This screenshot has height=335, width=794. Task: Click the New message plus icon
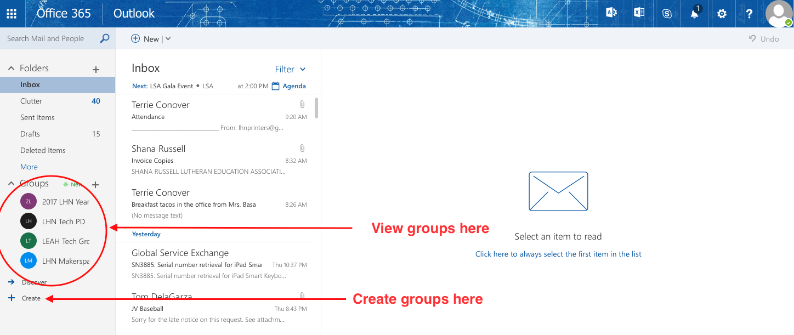[135, 38]
